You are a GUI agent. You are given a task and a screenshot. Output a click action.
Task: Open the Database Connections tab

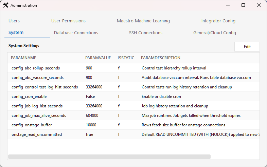pyautogui.click(x=76, y=33)
